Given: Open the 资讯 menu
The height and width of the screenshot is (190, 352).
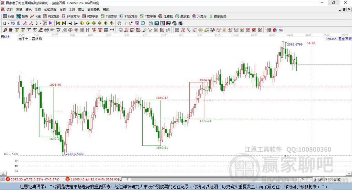Looking at the screenshot, I should coord(28,9).
